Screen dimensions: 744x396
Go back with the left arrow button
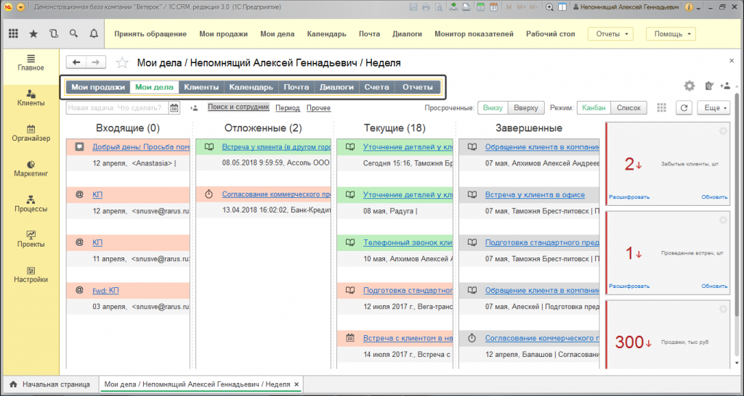click(76, 62)
